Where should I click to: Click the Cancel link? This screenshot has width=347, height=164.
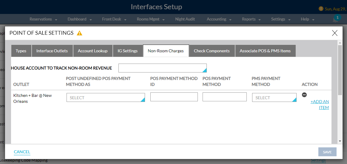coord(22,152)
